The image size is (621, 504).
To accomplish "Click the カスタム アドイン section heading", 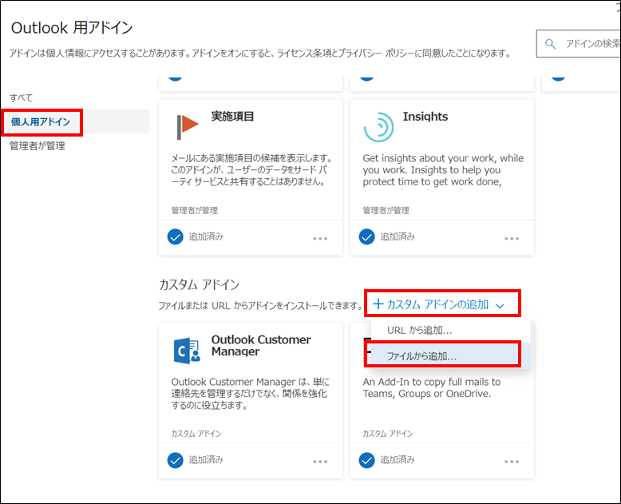I will 200,284.
